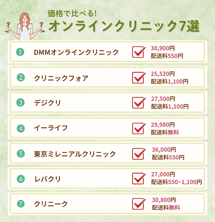The image size is (215, 222).
Task: Click the number 6 circle badge
Action: point(20,179)
